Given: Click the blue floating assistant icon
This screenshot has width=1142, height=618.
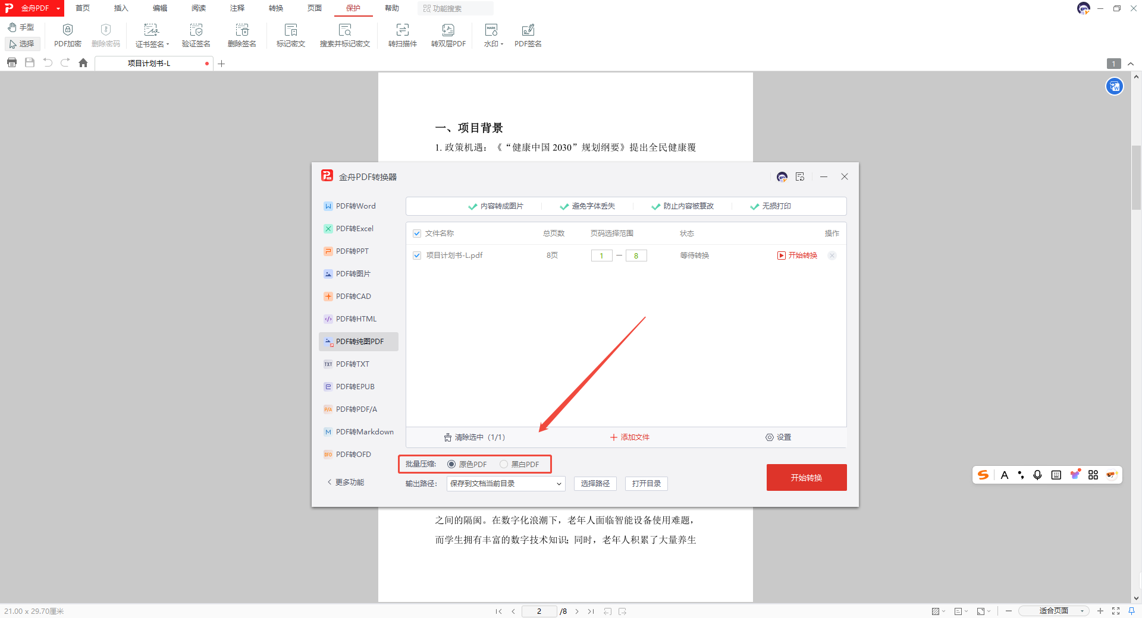Looking at the screenshot, I should [x=1114, y=87].
